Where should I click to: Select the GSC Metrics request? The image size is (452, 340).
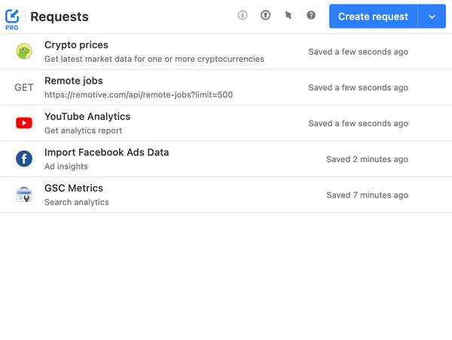click(74, 188)
